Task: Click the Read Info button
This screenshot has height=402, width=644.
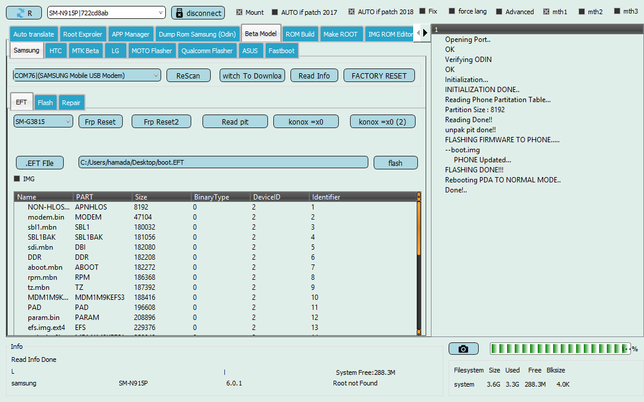Action: (x=314, y=76)
